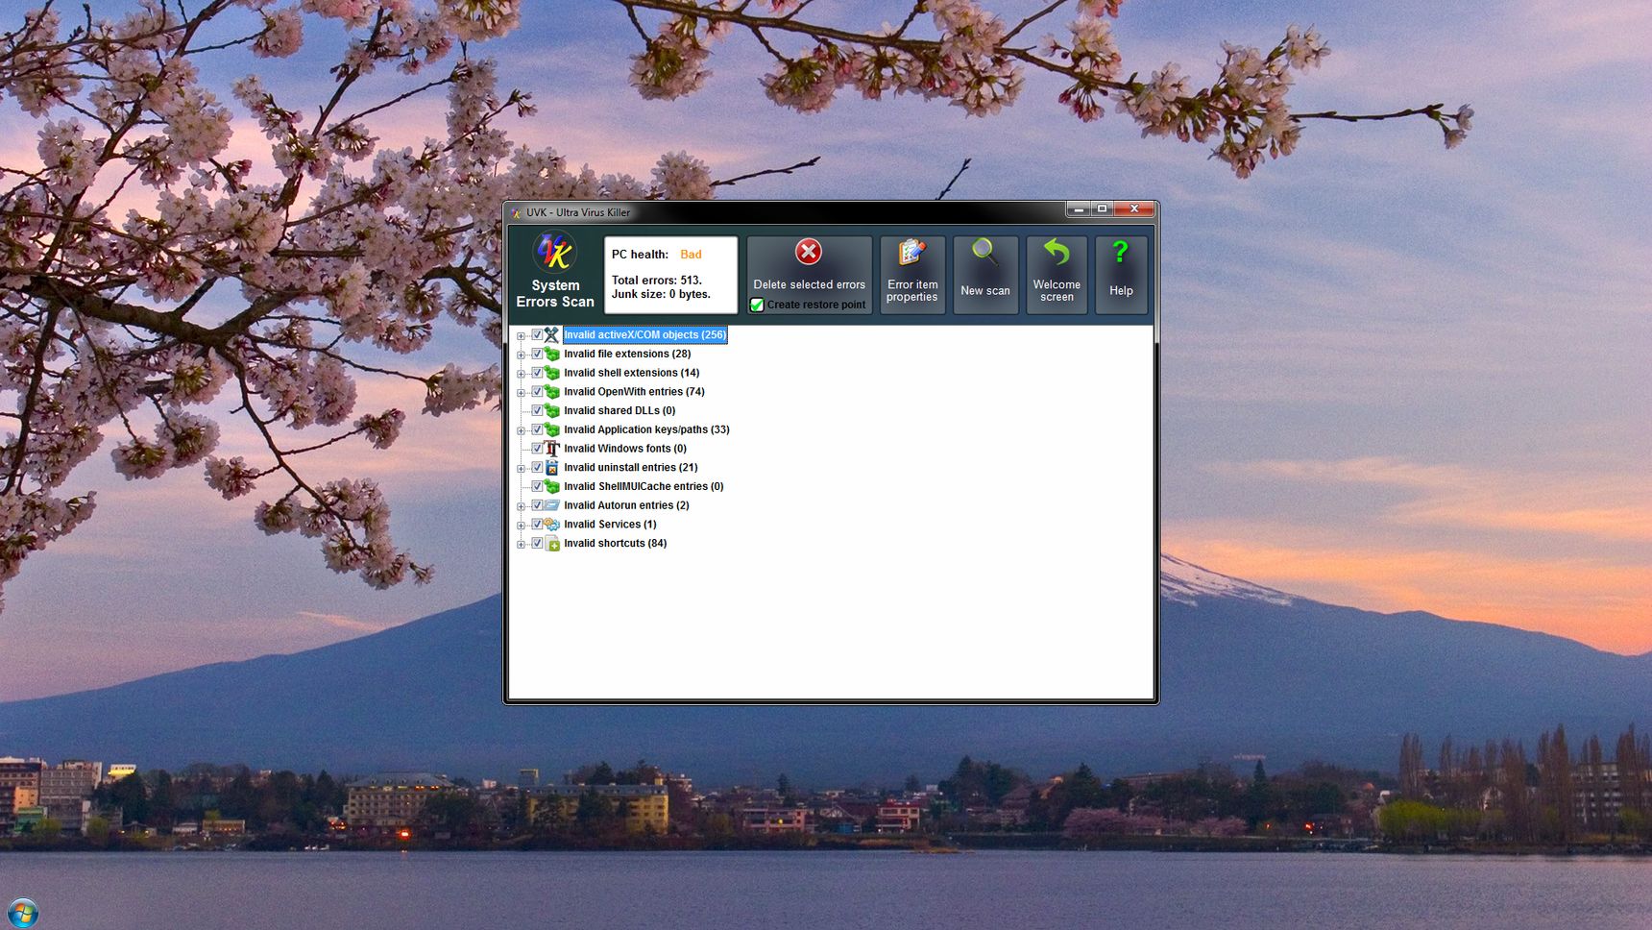1652x930 pixels.
Task: Expand the Invalid uninstall entries node
Action: (x=521, y=469)
